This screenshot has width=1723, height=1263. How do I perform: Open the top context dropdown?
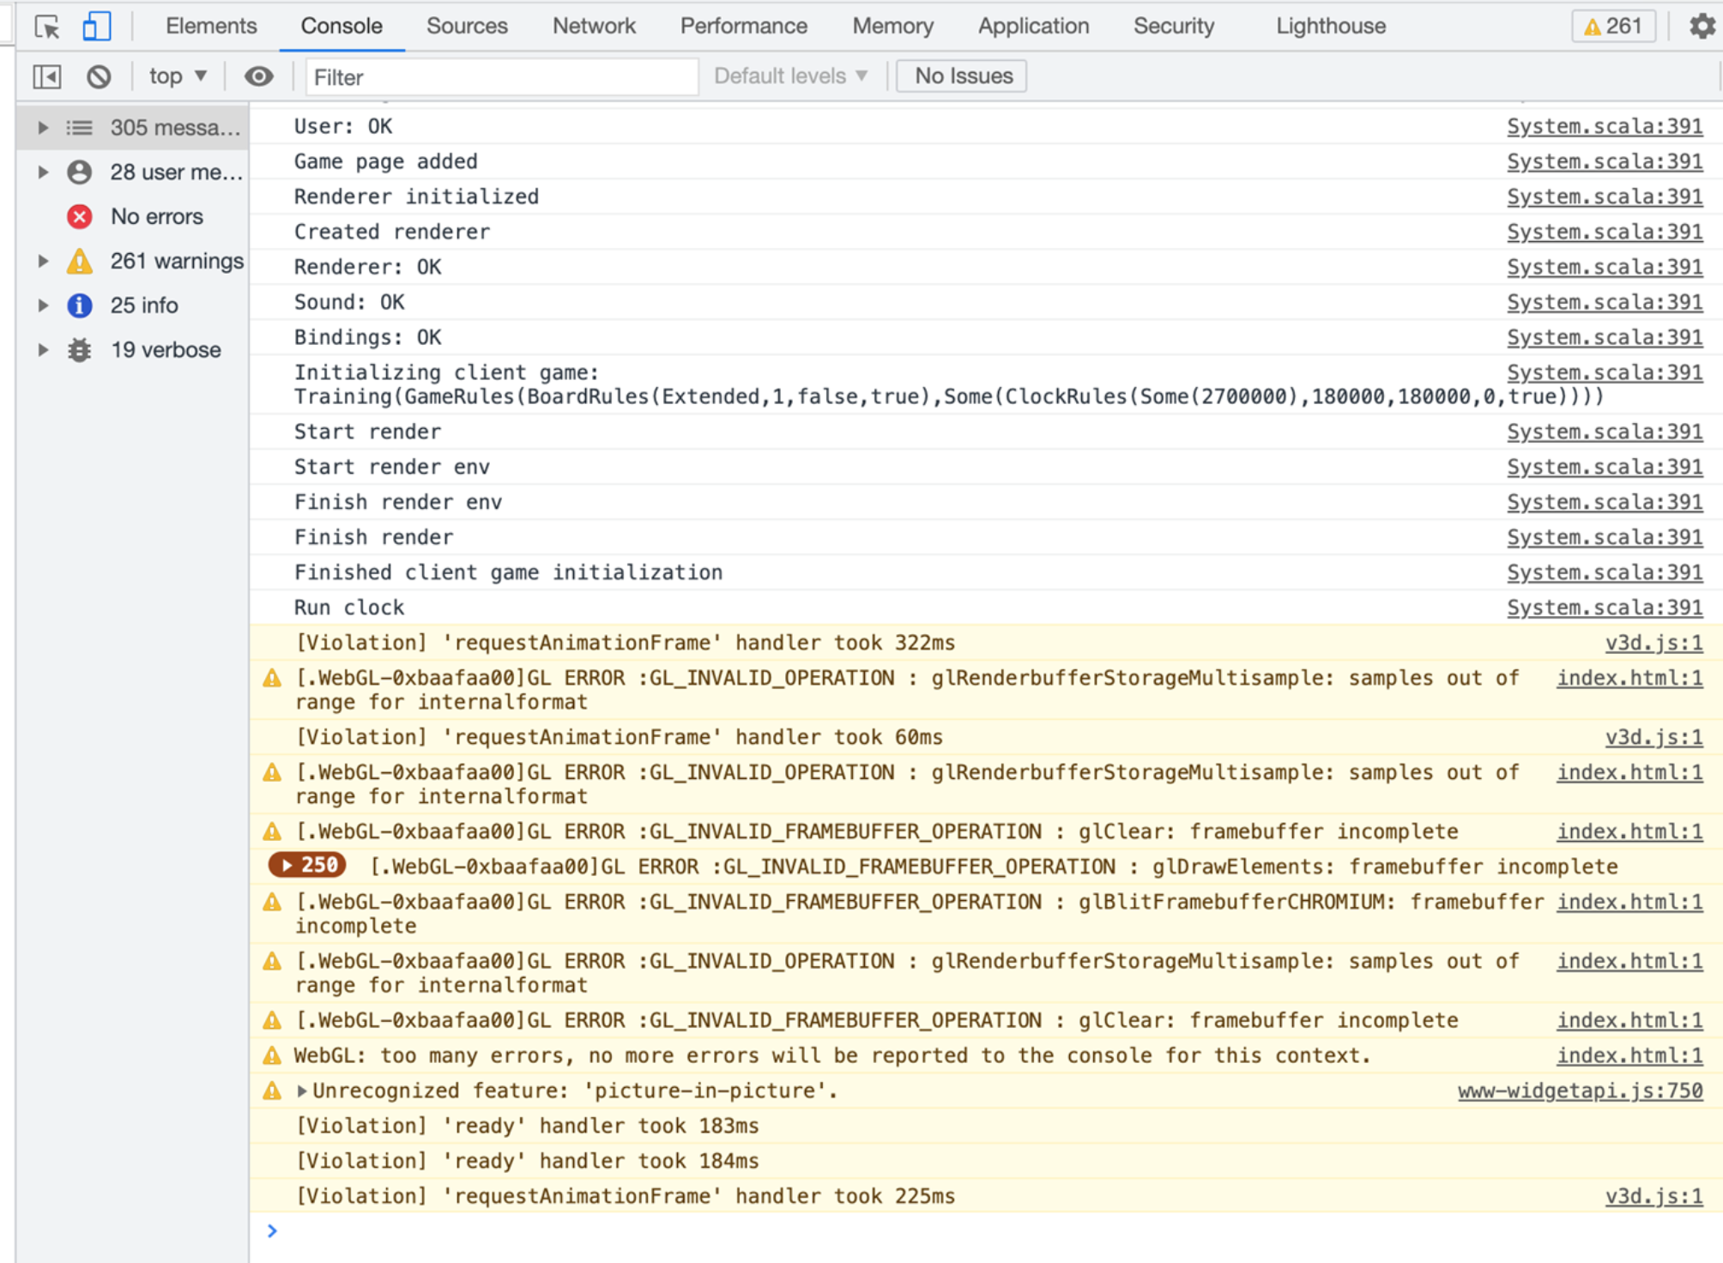click(178, 76)
